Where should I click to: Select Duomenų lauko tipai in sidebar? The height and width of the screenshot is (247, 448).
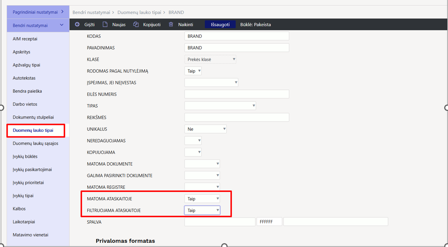coord(33,130)
